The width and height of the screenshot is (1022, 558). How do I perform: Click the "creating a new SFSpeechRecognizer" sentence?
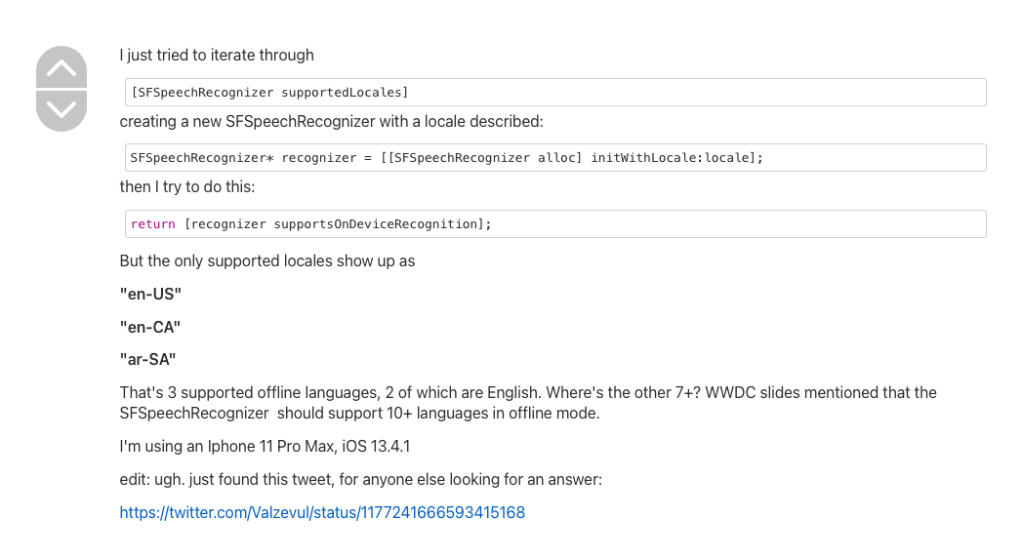click(331, 122)
